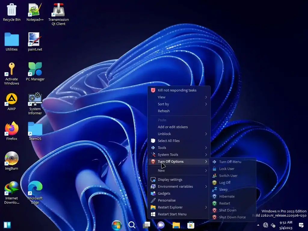Select Shut Down in the submenu
Viewport: 308px width, 231px height.
tap(233, 210)
